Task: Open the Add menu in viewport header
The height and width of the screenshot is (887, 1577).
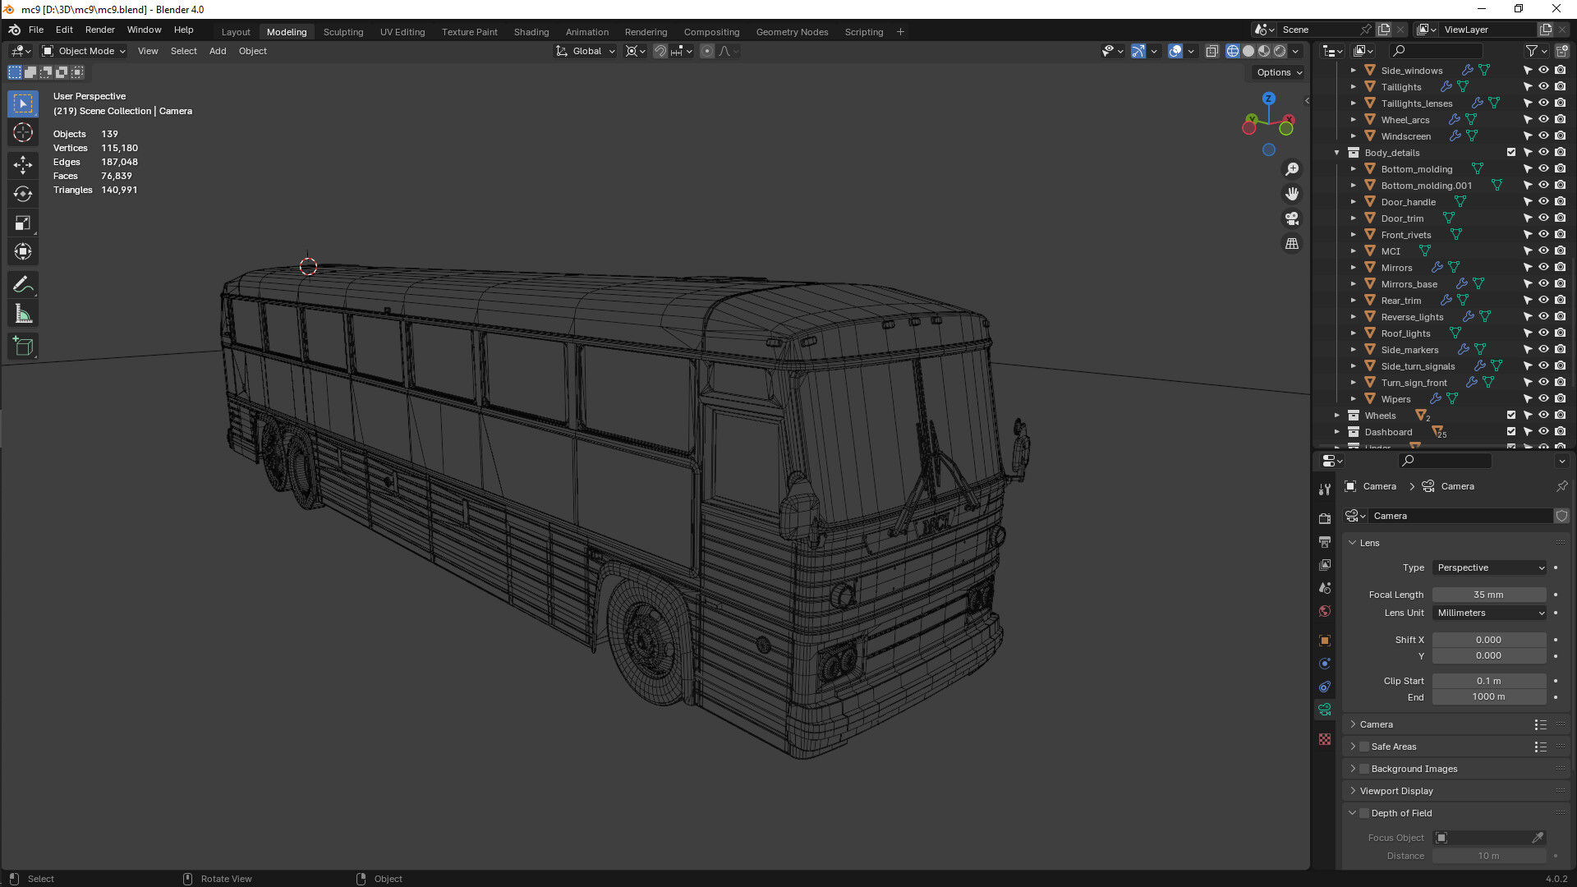Action: tap(218, 51)
